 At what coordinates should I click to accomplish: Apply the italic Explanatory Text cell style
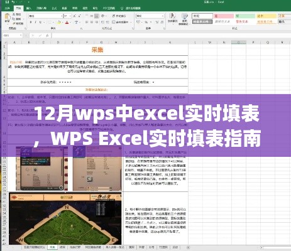[x=224, y=21]
